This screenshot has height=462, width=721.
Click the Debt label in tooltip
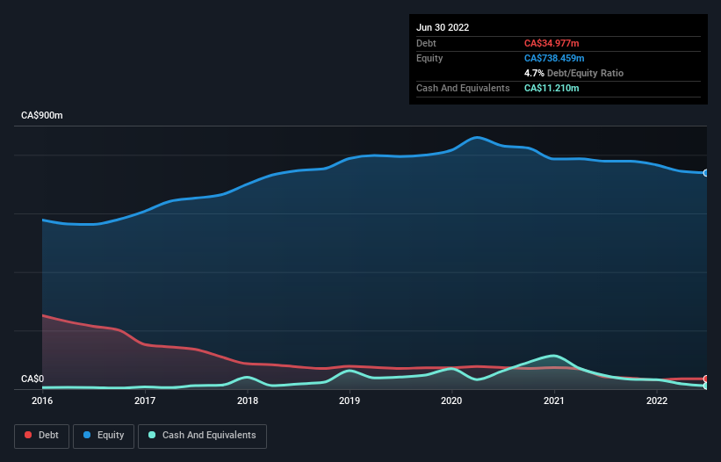pos(426,43)
